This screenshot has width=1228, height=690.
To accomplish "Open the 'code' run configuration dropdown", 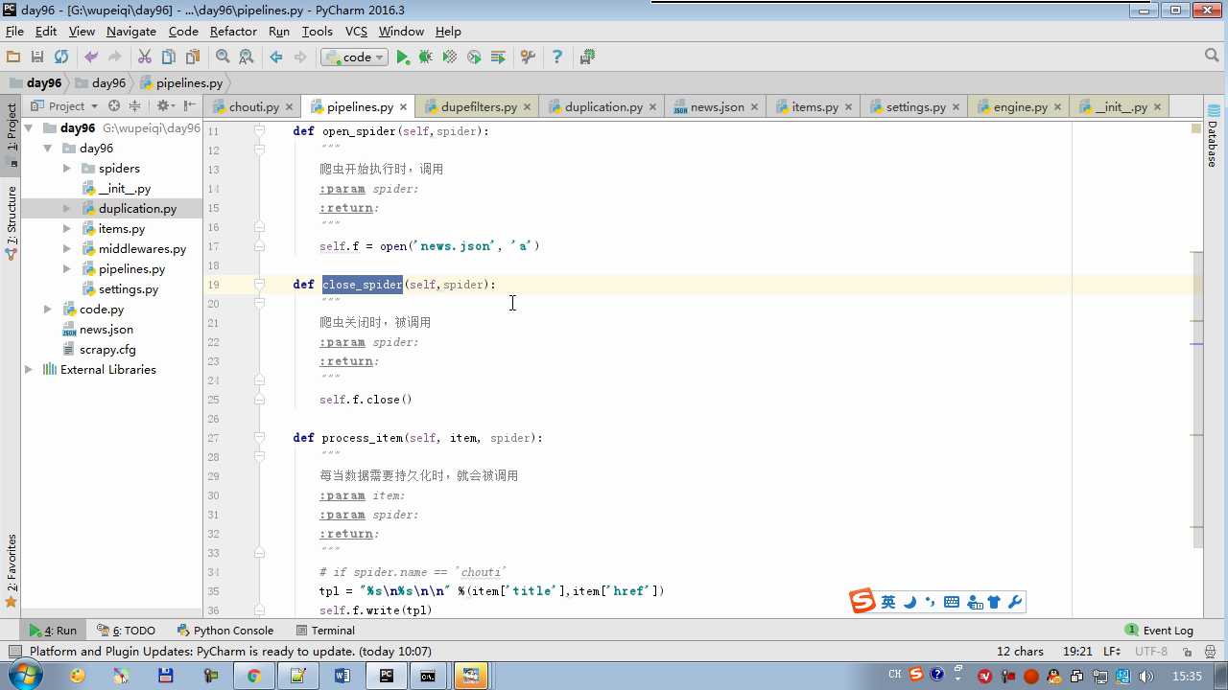I will click(x=355, y=57).
